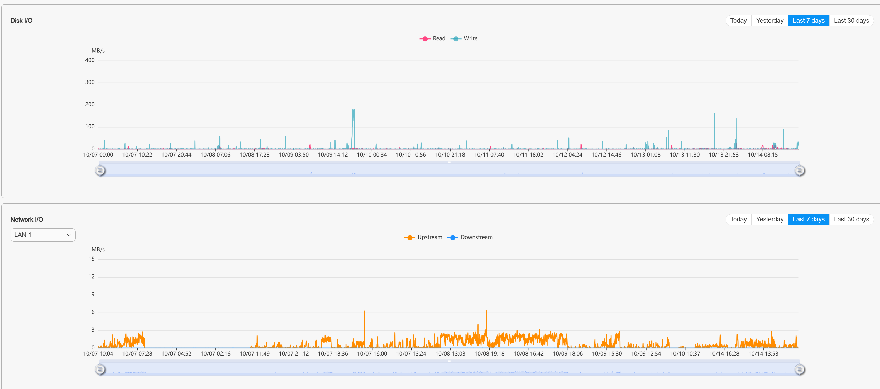
Task: Click Disk I/O left zoom slider handle
Action: click(100, 170)
